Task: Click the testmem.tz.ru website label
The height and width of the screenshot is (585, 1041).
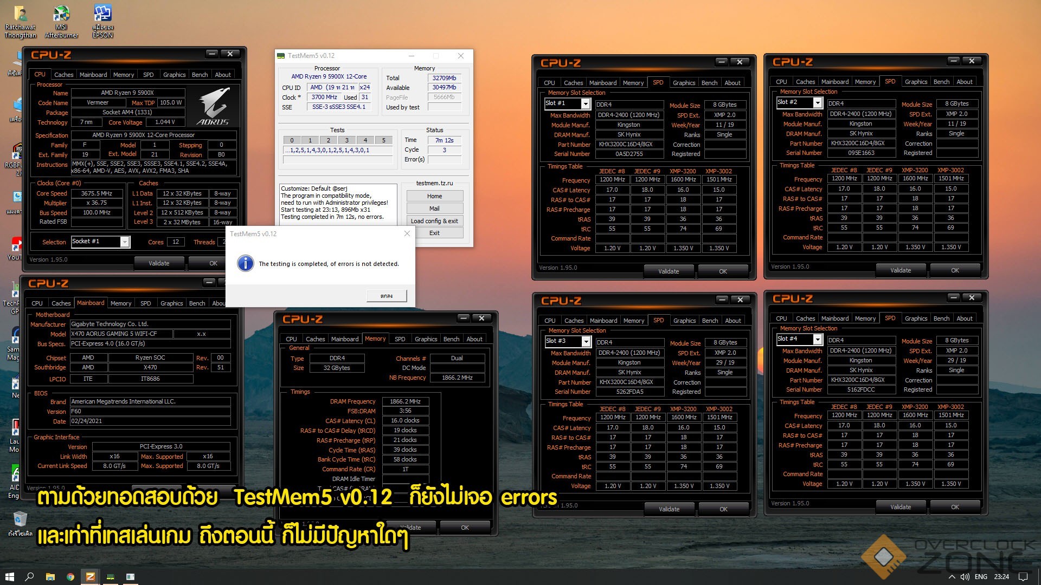Action: click(x=434, y=183)
